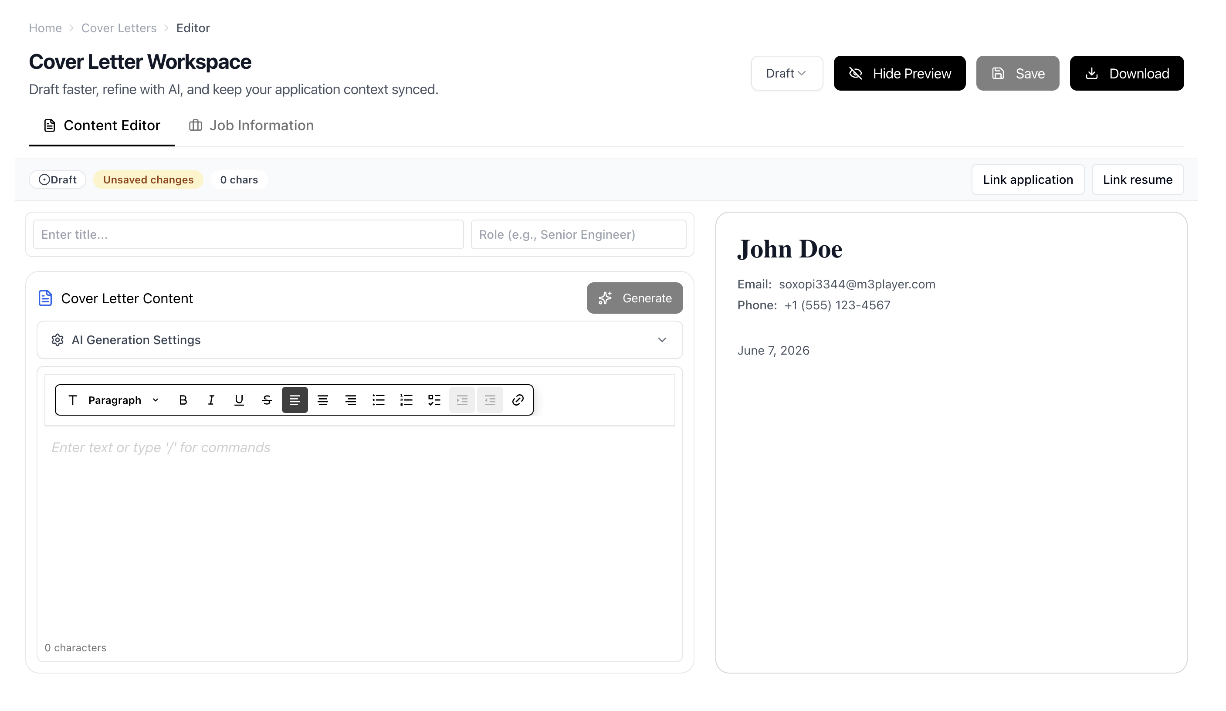
Task: Toggle left text alignment
Action: click(295, 400)
